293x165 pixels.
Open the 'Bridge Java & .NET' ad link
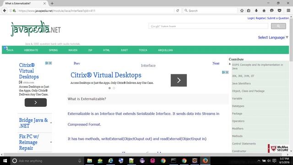point(33,123)
